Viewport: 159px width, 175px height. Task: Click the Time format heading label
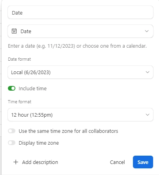coord(20,102)
